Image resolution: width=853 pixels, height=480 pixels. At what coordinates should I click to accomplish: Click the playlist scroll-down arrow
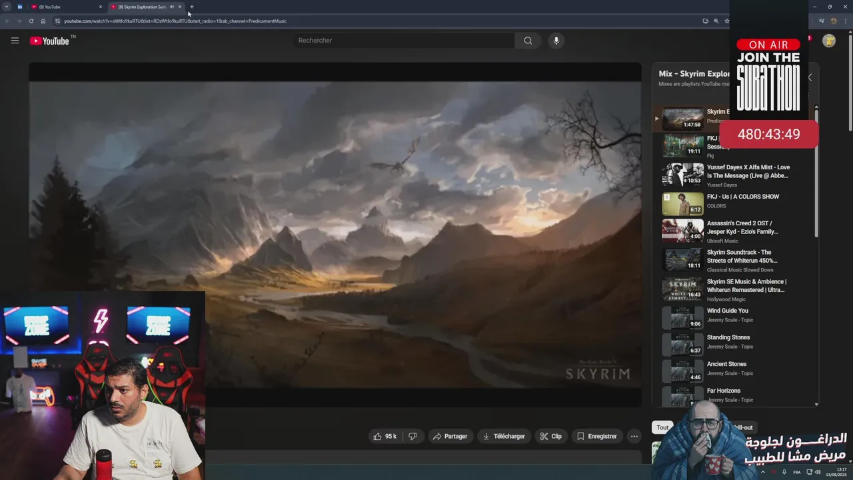[816, 404]
